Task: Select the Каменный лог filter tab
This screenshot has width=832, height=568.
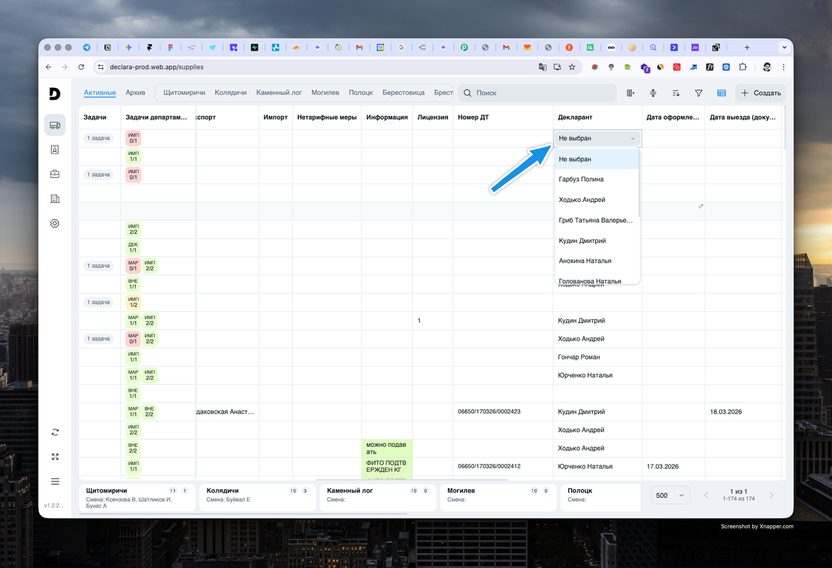Action: [279, 93]
